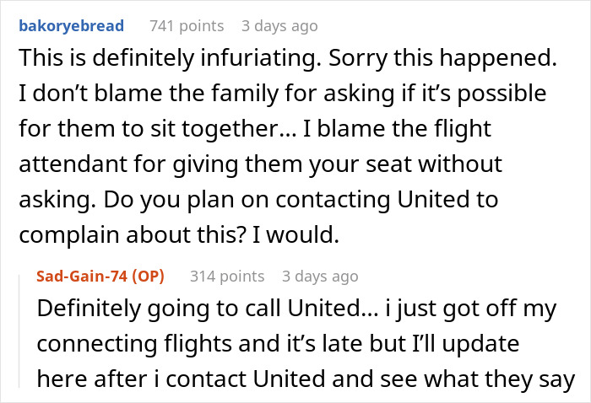Click the 741 points score
Viewport: 591px width, 403px height.
pyautogui.click(x=187, y=26)
